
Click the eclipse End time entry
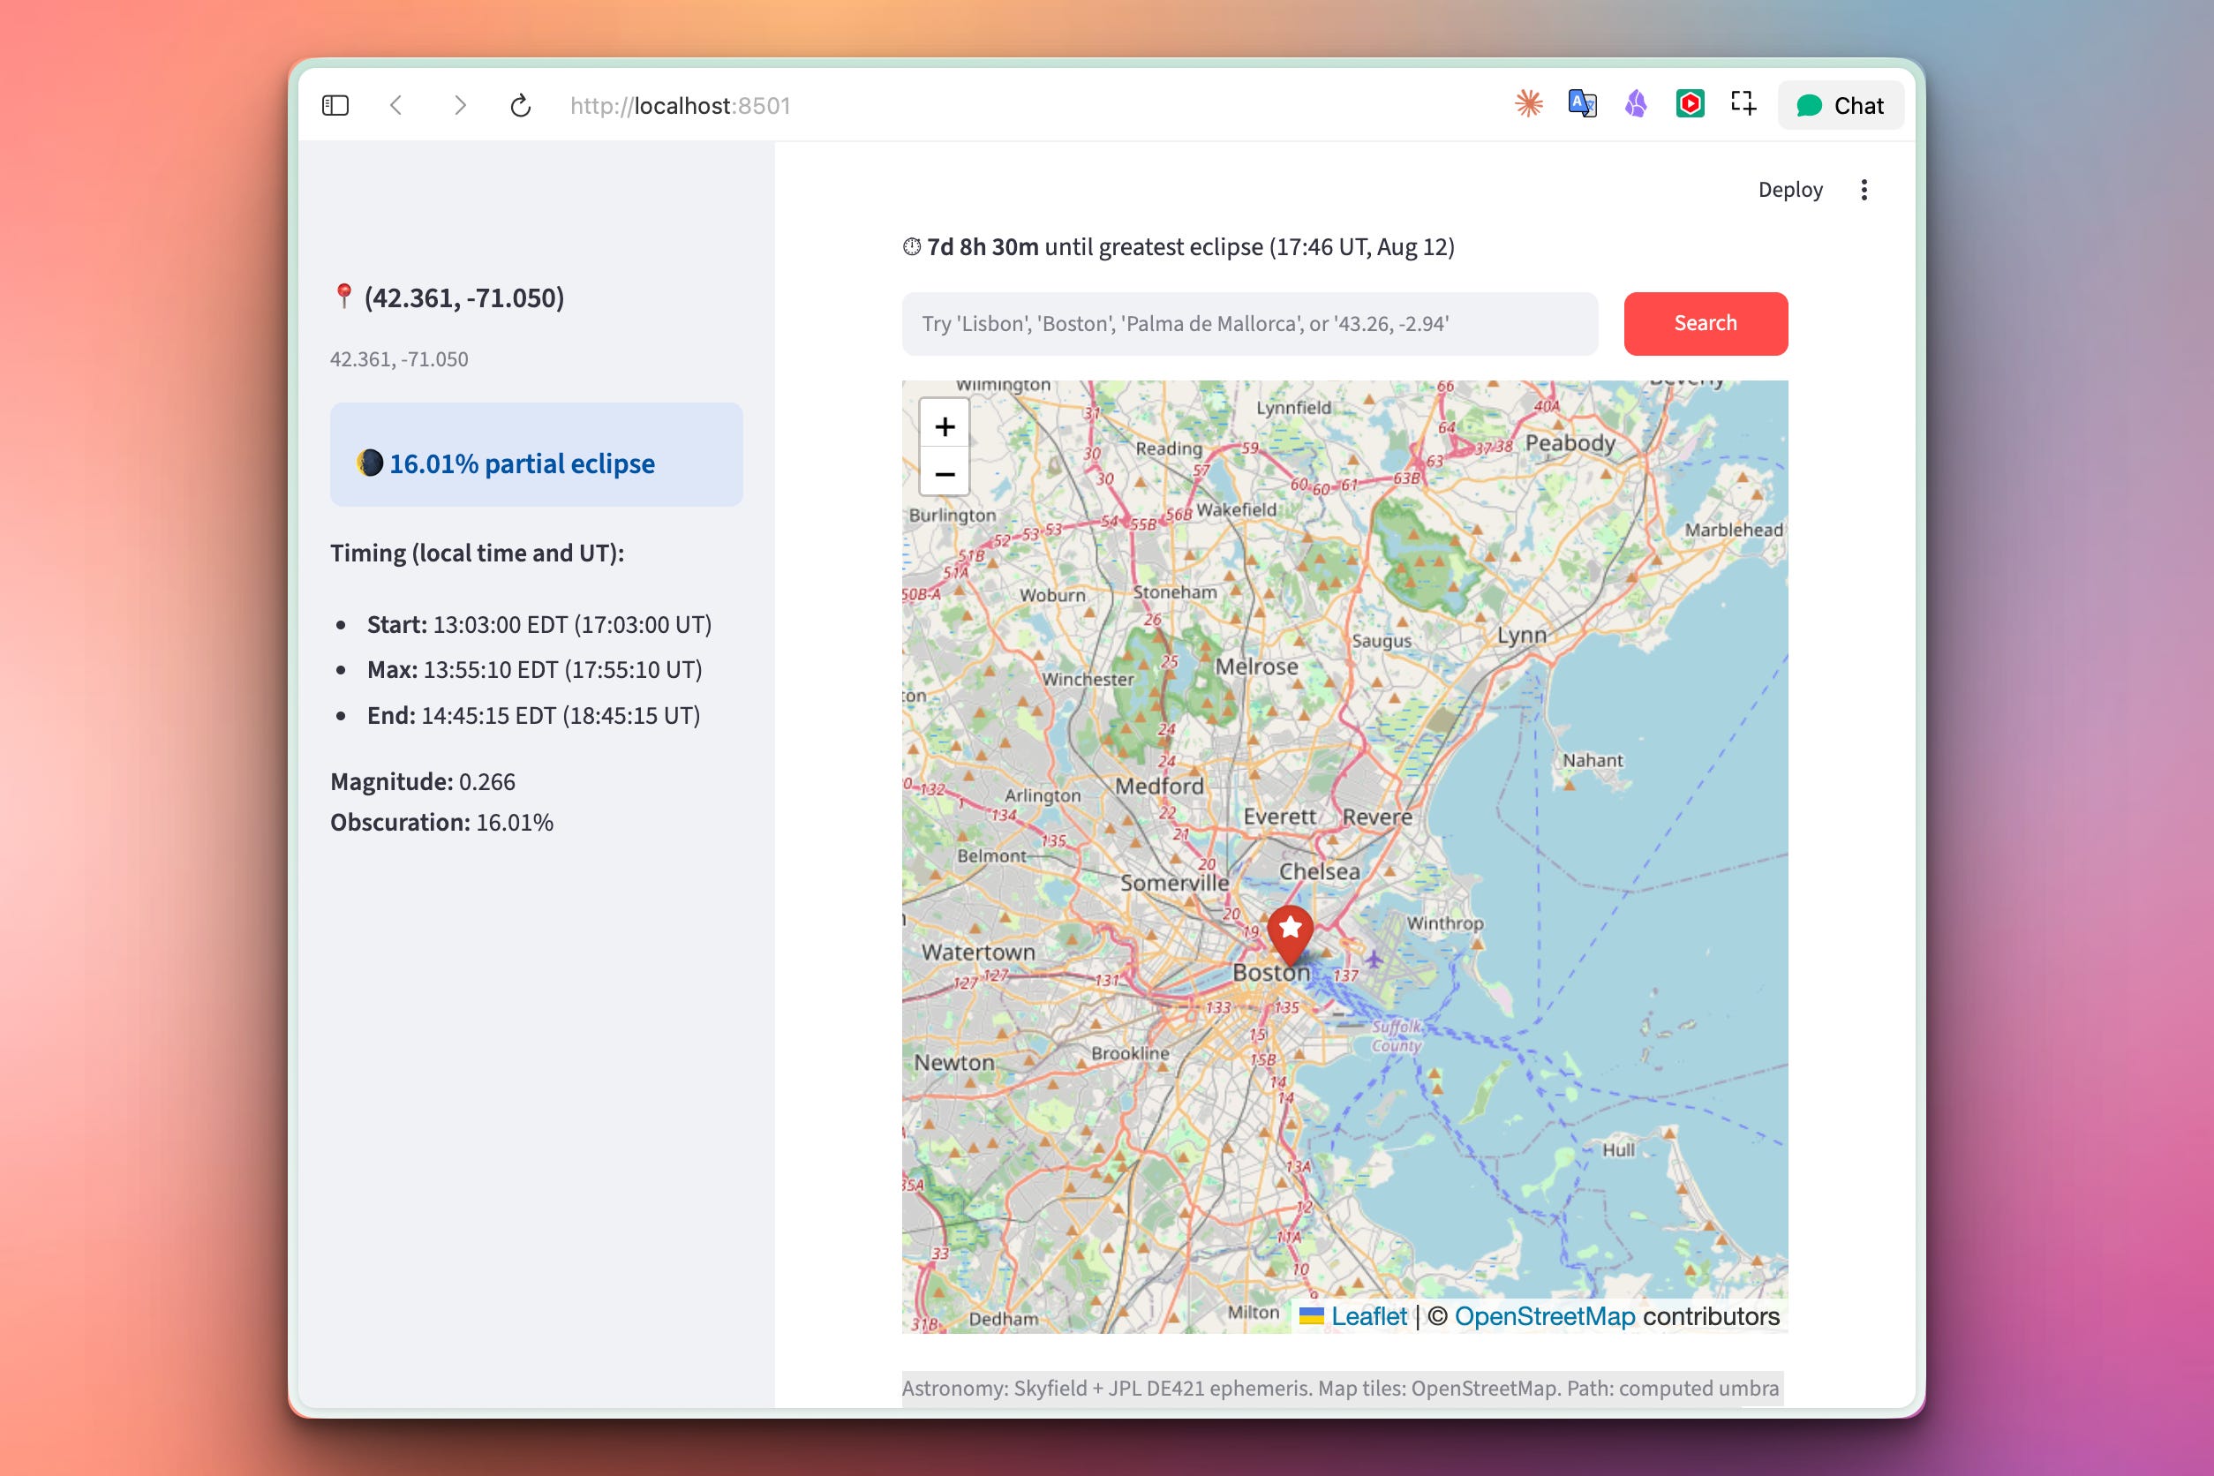pyautogui.click(x=534, y=715)
